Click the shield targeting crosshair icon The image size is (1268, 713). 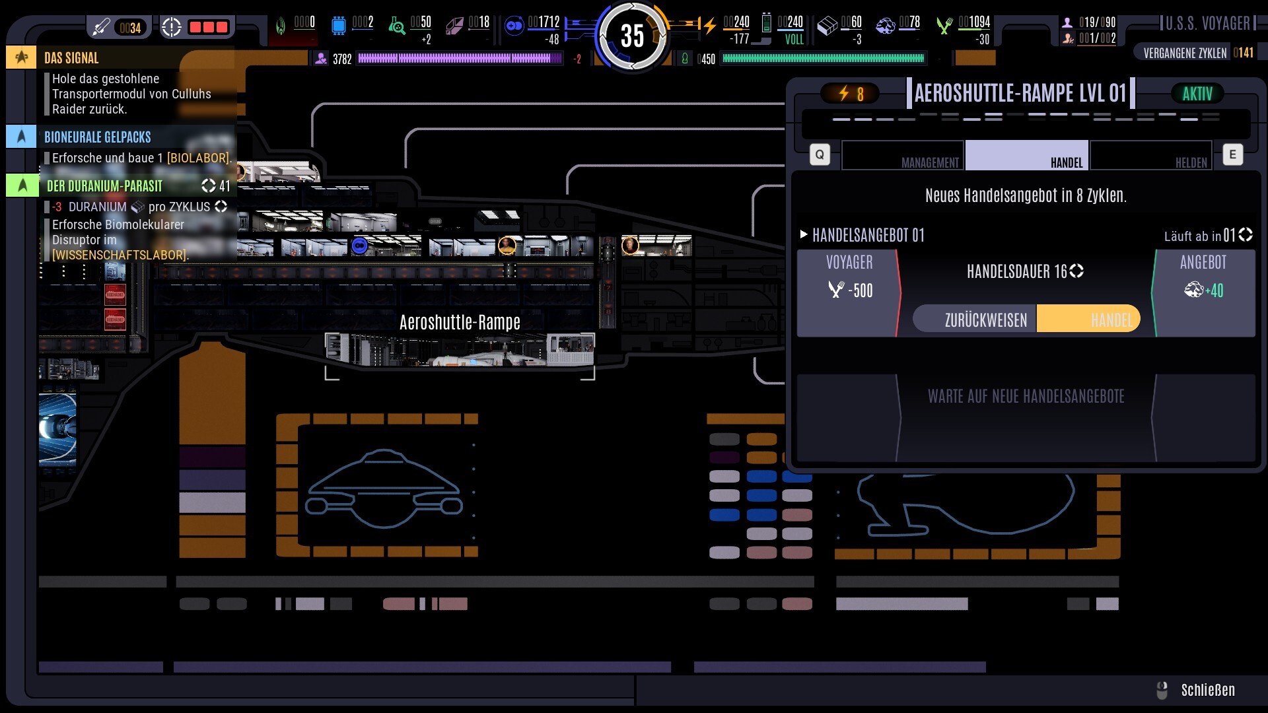(171, 27)
